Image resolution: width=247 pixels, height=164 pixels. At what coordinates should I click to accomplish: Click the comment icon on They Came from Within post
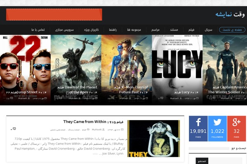pyautogui.click(x=14, y=129)
